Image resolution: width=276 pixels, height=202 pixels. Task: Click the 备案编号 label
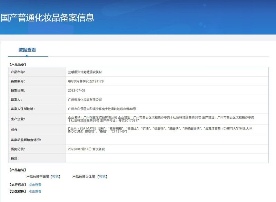(18, 81)
